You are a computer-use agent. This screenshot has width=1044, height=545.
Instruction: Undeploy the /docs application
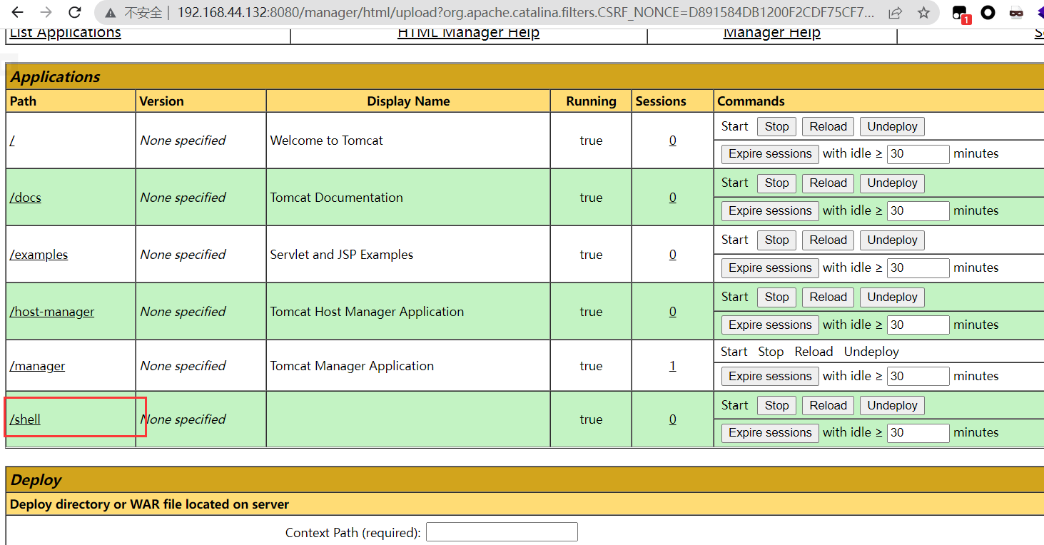892,183
